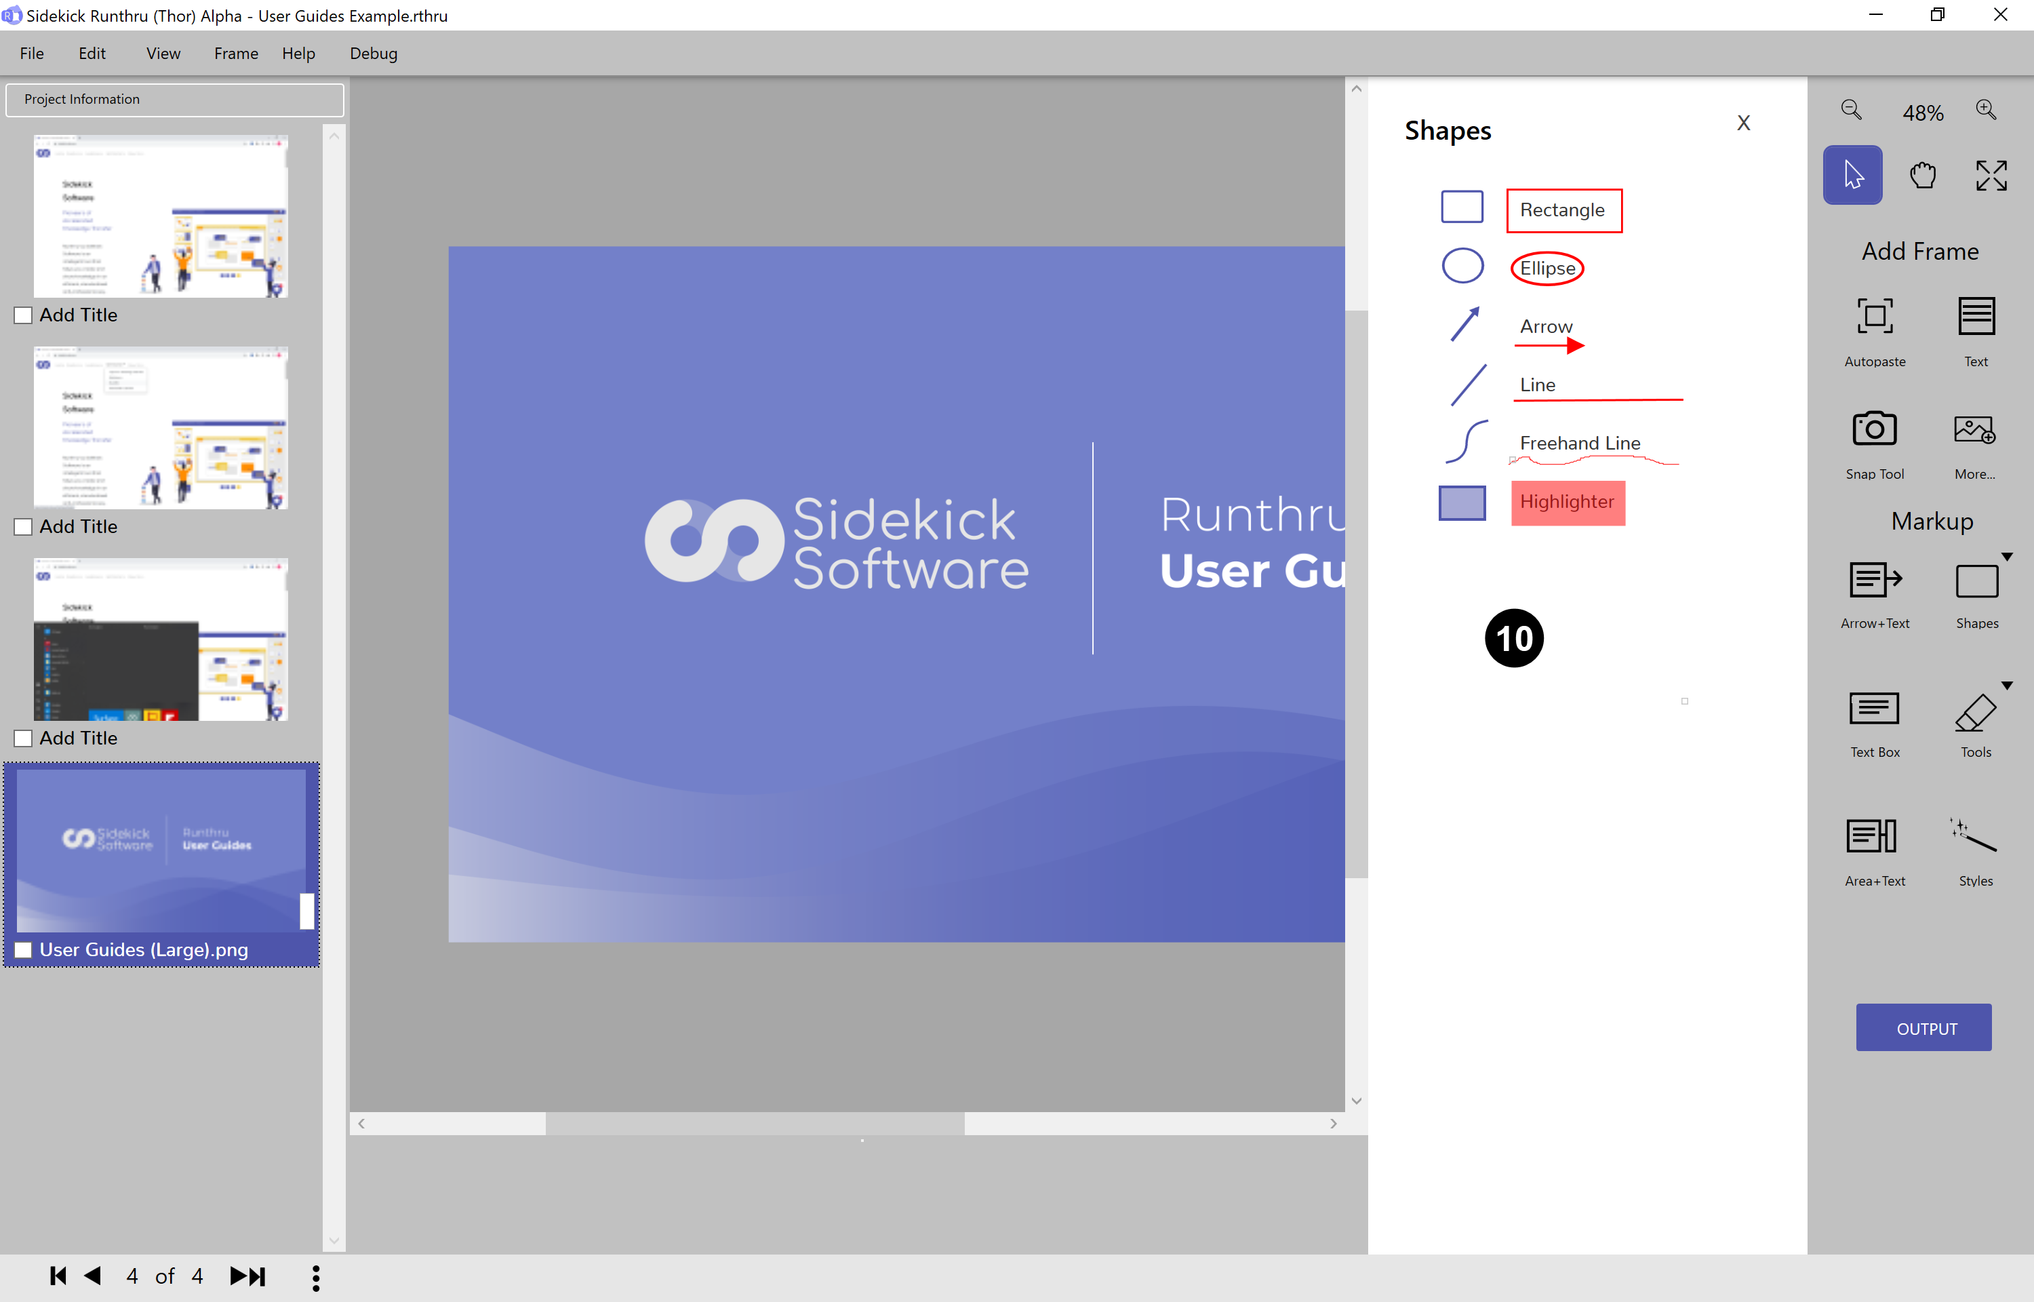Click the canvas scroll down arrow
Screen dimensions: 2034x1302
coord(1356,1101)
